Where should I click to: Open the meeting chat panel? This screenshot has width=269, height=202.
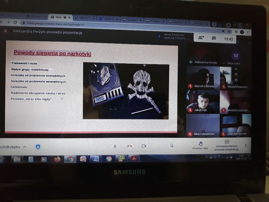coord(214,38)
